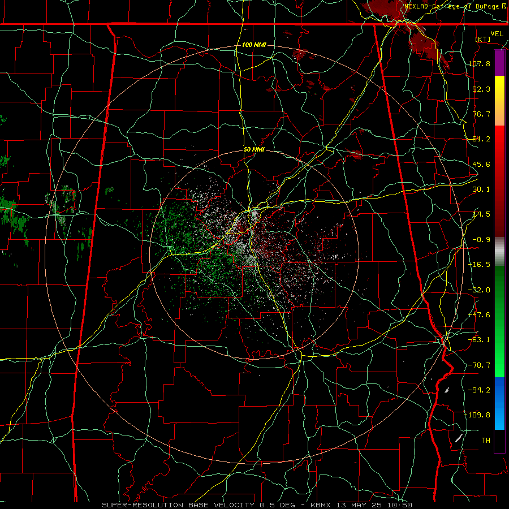Screen dimensions: 509x509
Task: Pick the gray near-zero color bar segment
Action: click(x=499, y=252)
